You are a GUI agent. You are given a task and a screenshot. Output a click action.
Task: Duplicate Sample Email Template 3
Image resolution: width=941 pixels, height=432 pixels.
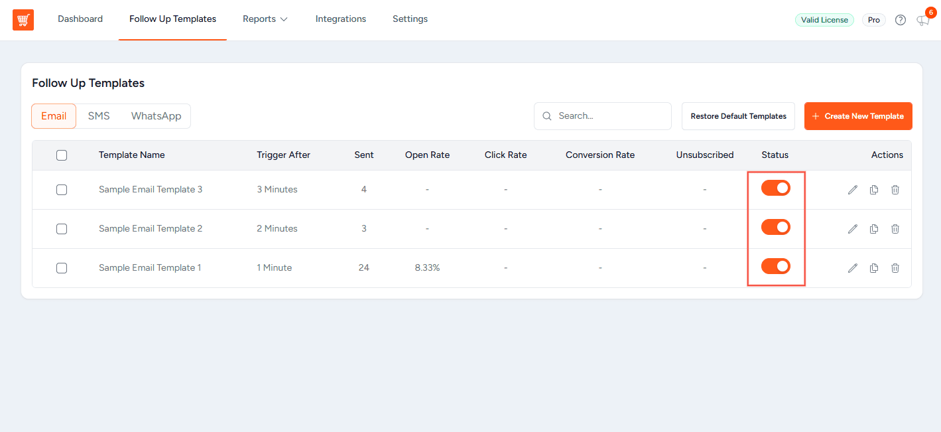click(x=874, y=190)
